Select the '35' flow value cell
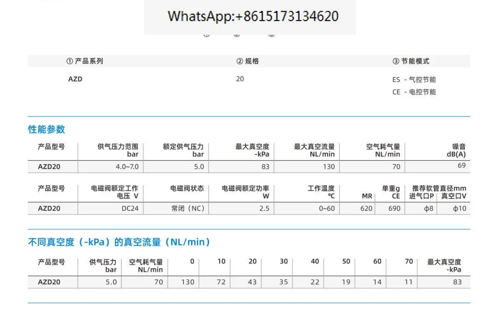Viewport: 500px width, 309px height. pos(283,282)
